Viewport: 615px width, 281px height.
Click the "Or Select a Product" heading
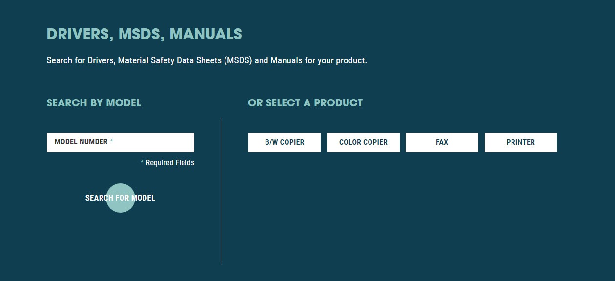[x=305, y=103]
